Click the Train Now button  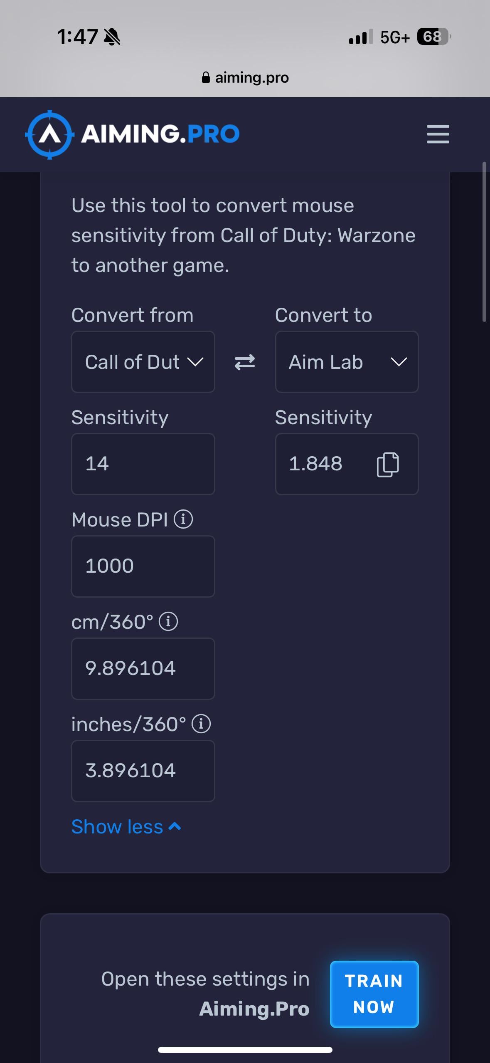[374, 994]
